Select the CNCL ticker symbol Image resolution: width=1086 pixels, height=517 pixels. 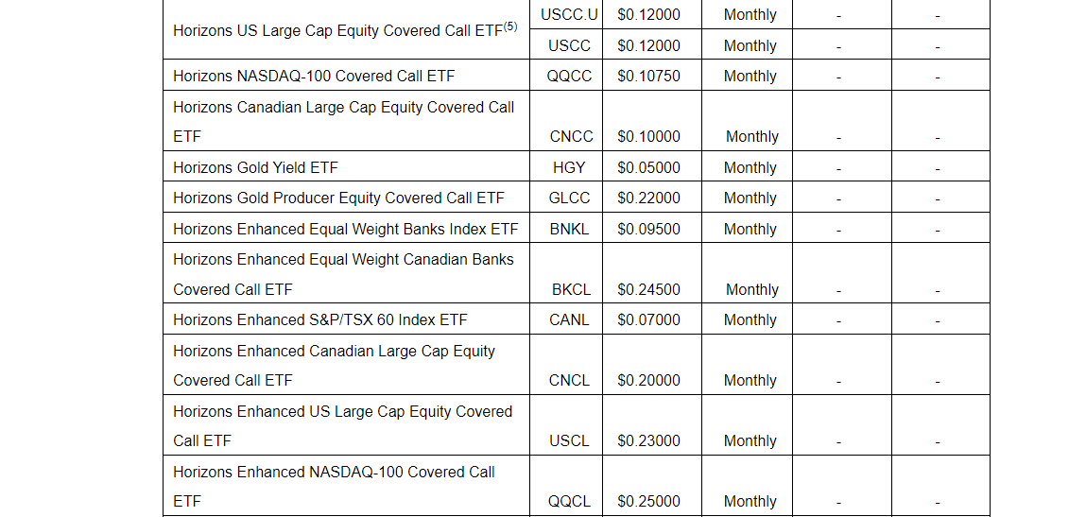[569, 380]
